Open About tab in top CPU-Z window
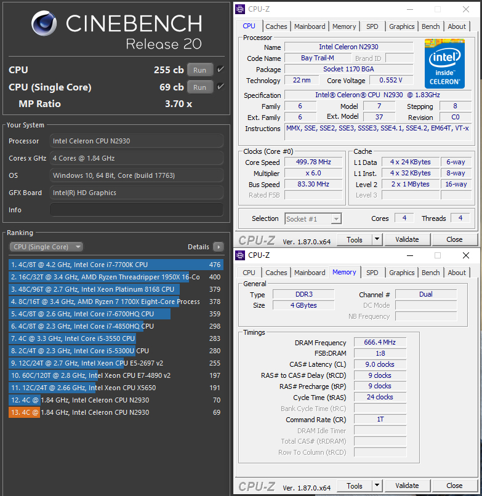Viewport: 482px width, 496px height. point(457,26)
